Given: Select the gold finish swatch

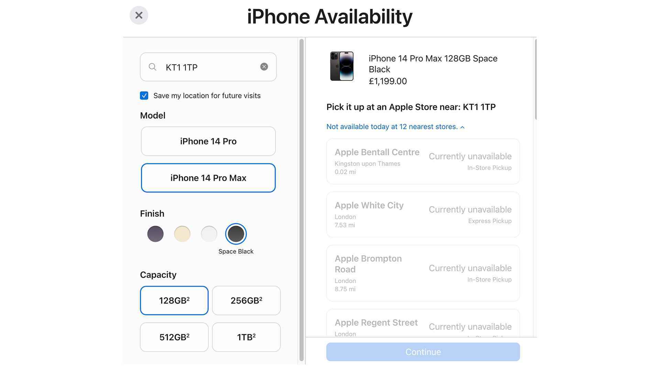Looking at the screenshot, I should coord(182,233).
